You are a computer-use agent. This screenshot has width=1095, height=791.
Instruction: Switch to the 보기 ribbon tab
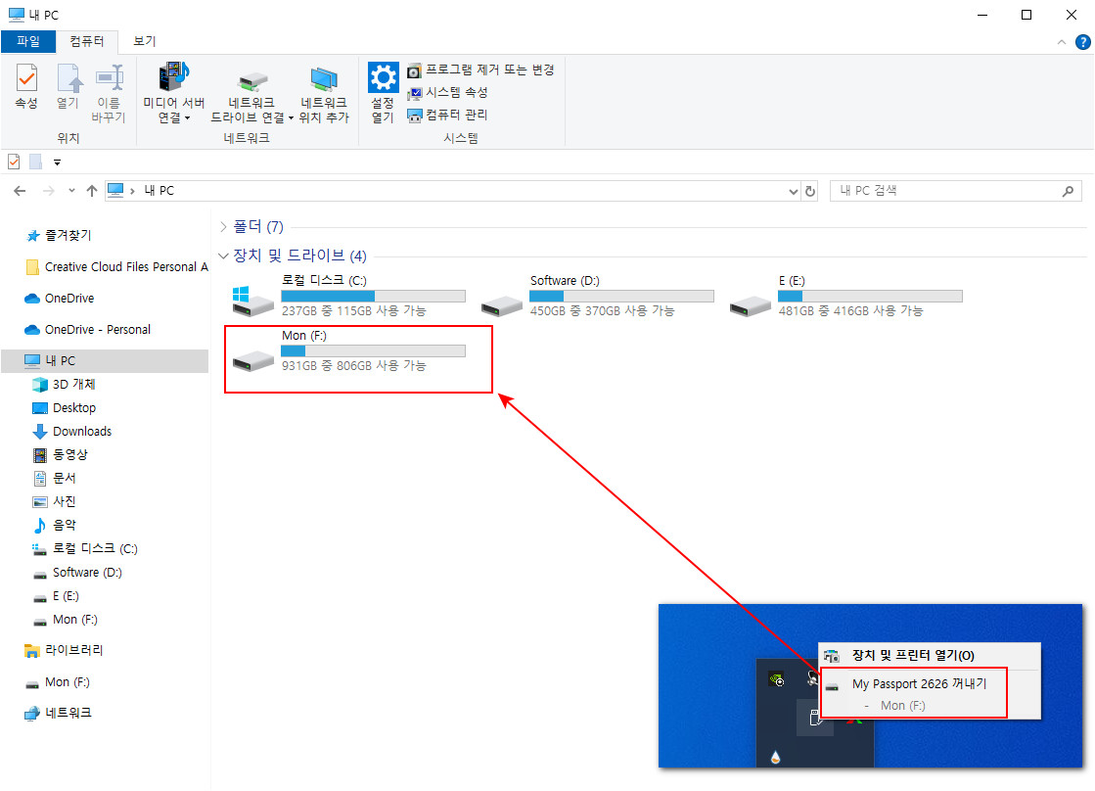(x=145, y=42)
